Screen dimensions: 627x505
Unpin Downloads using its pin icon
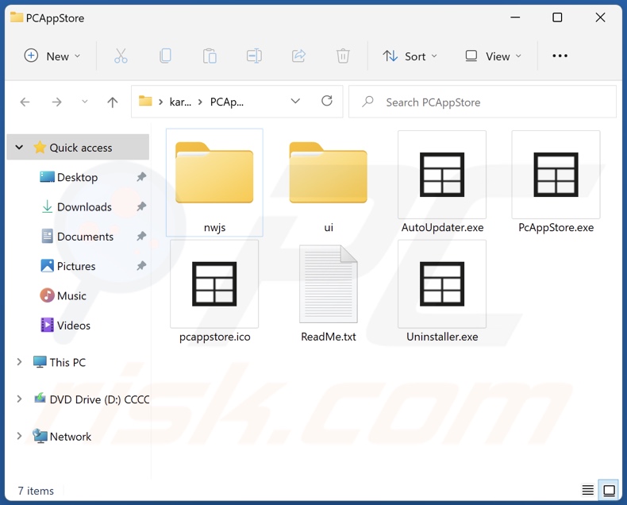click(141, 206)
